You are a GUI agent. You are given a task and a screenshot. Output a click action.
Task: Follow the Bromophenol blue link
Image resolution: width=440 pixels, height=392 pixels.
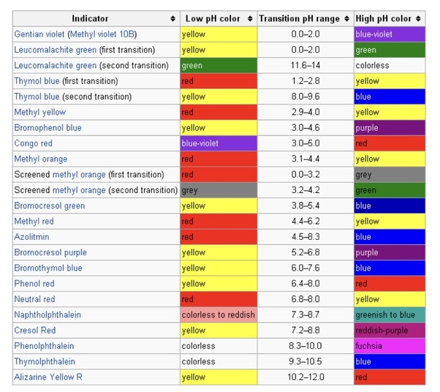tap(48, 128)
